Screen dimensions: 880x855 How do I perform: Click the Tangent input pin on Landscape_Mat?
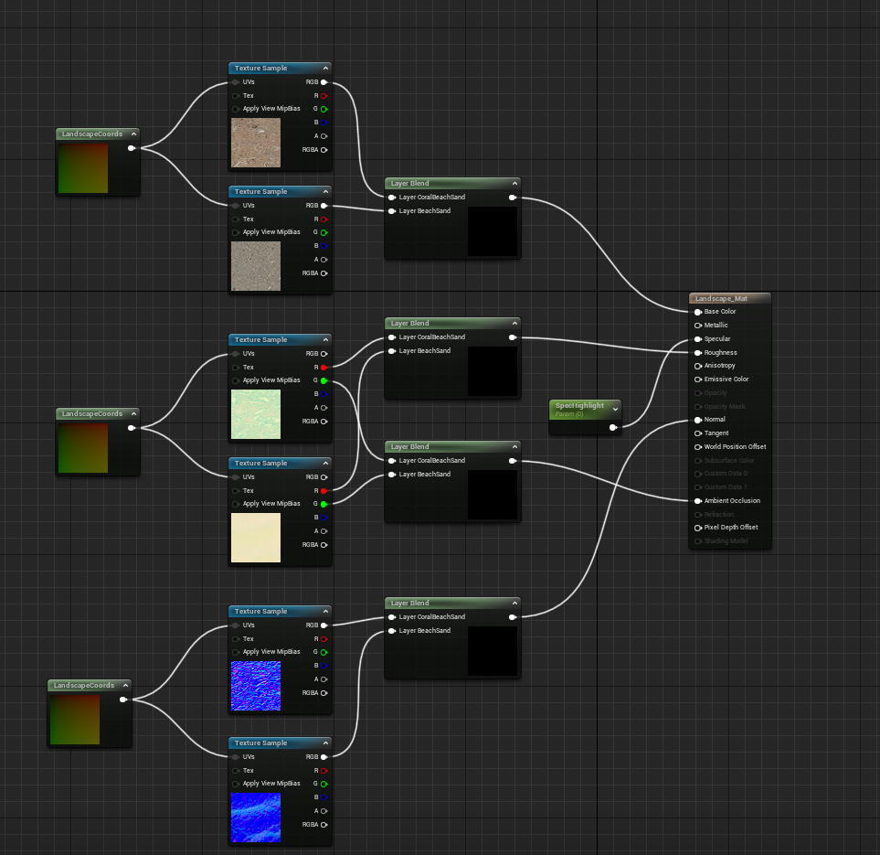pos(698,433)
